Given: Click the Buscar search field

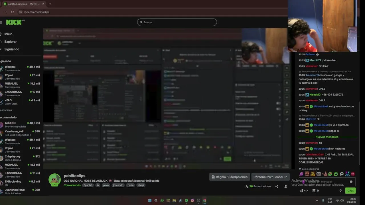Looking at the screenshot, I should pyautogui.click(x=177, y=22).
